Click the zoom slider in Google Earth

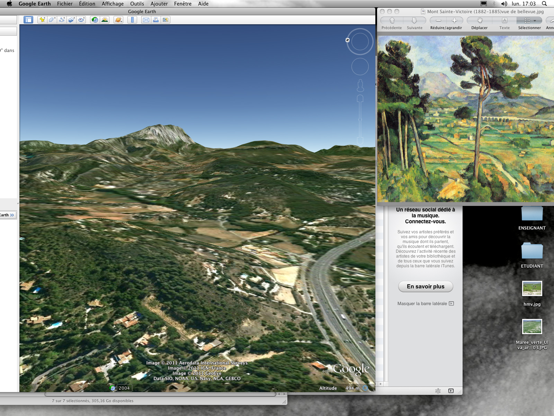click(x=360, y=120)
